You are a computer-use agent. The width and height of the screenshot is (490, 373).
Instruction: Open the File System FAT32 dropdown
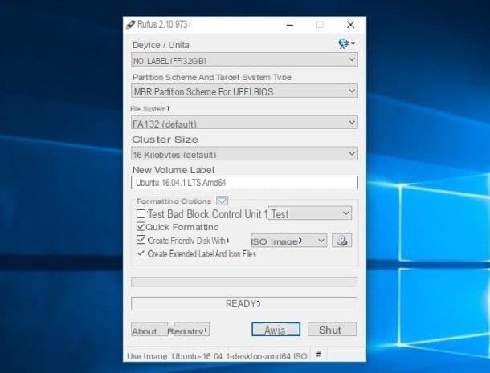coord(244,123)
